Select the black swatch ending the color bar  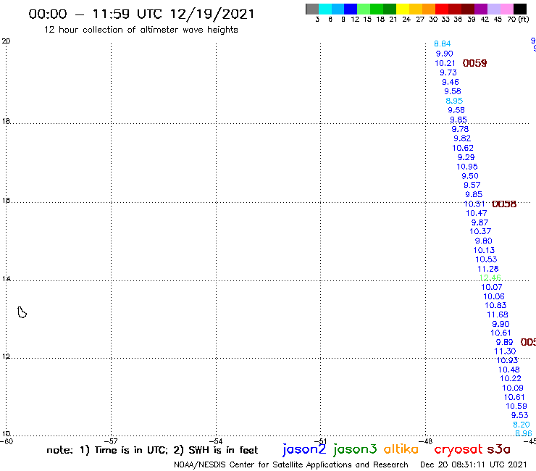pos(520,9)
